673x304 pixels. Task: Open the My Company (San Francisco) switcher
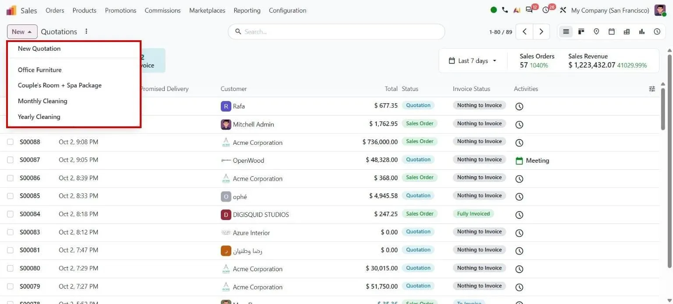click(610, 10)
